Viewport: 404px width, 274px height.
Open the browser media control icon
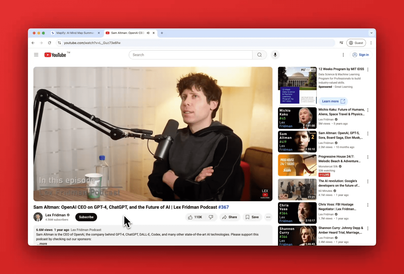click(341, 43)
